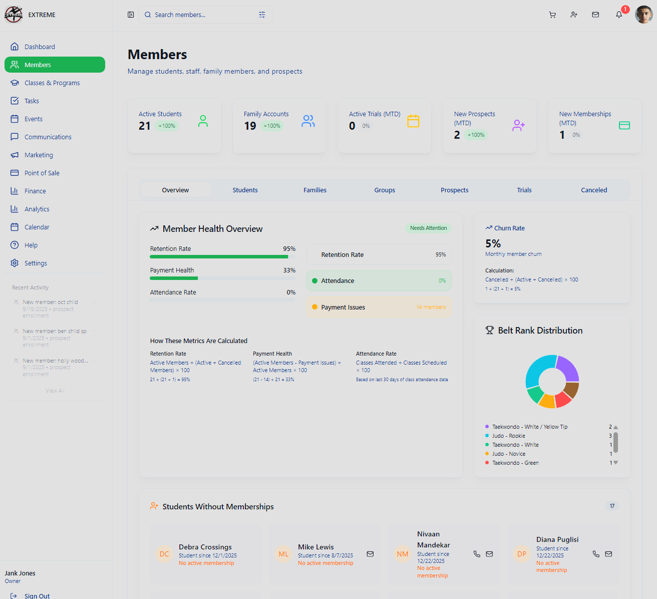This screenshot has height=599, width=657.
Task: Click the belt rank donut chart
Action: 552,381
